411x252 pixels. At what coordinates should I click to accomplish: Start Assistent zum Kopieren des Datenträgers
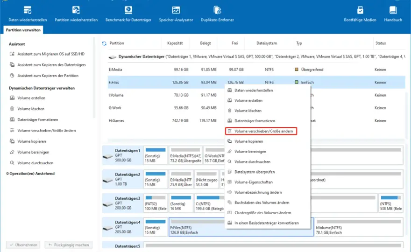48,65
